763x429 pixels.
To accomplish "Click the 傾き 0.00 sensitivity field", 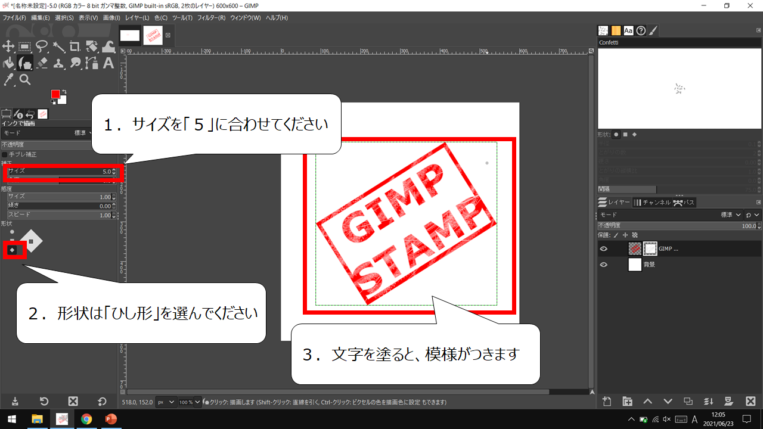I will 62,206.
